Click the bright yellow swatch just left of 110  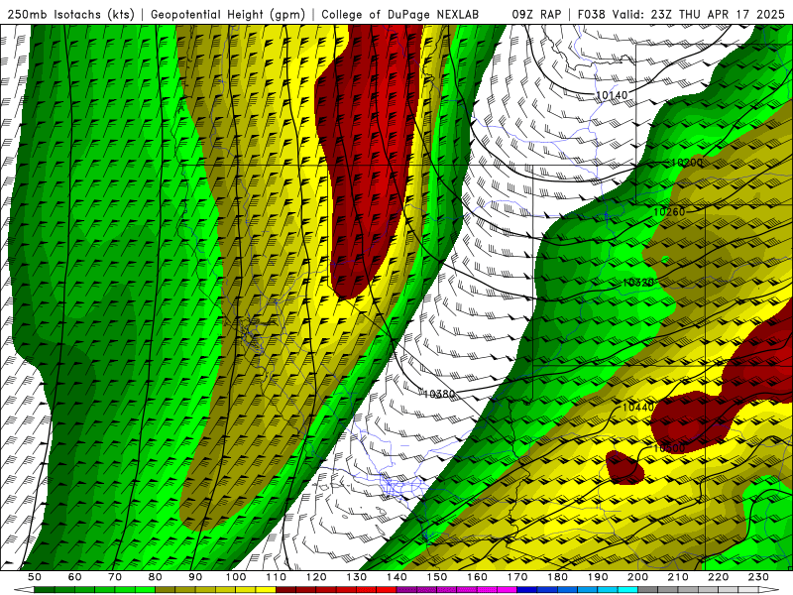point(266,590)
